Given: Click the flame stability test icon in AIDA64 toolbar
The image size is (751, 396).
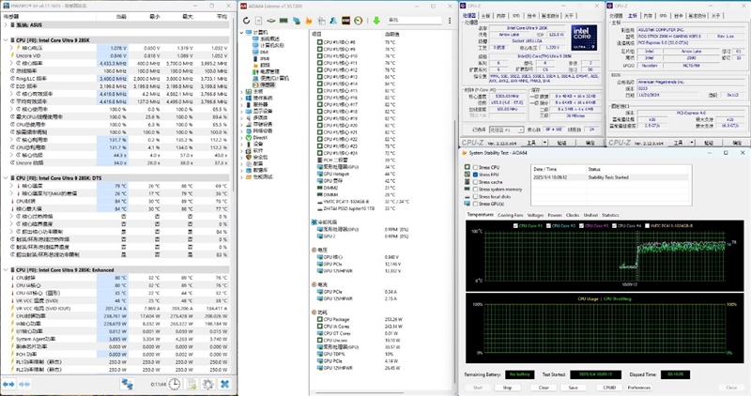Looking at the screenshot, I should pos(309,21).
